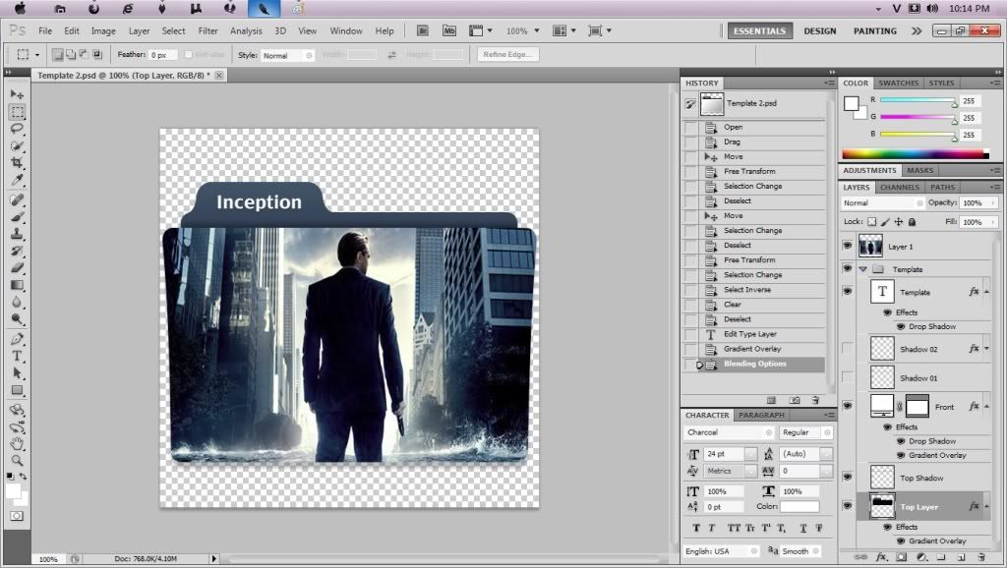Click the Feather input field

162,55
